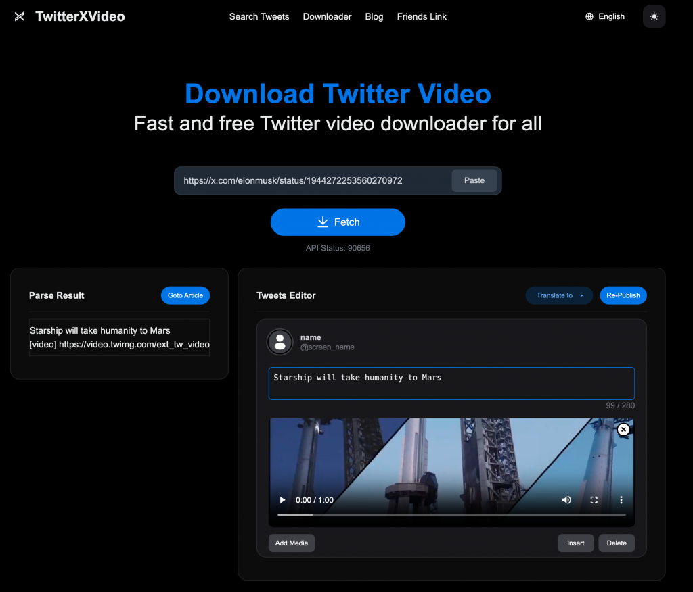Open the TwitterXVideo home link
This screenshot has height=592, width=693.
pos(80,16)
